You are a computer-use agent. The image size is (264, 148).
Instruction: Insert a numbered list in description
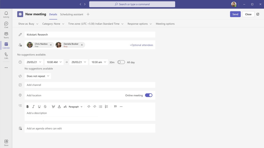click(x=106, y=107)
